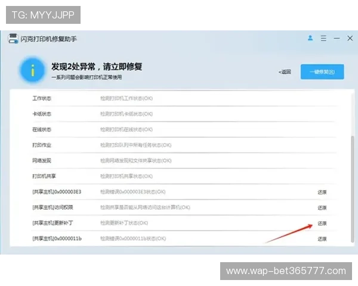Screen dimensions: 358x286
Task: Click the 一键修复(R) button
Action: pyautogui.click(x=322, y=72)
